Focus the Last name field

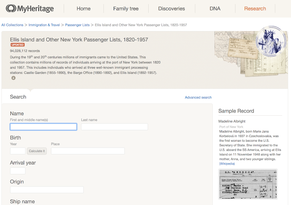(x=115, y=127)
